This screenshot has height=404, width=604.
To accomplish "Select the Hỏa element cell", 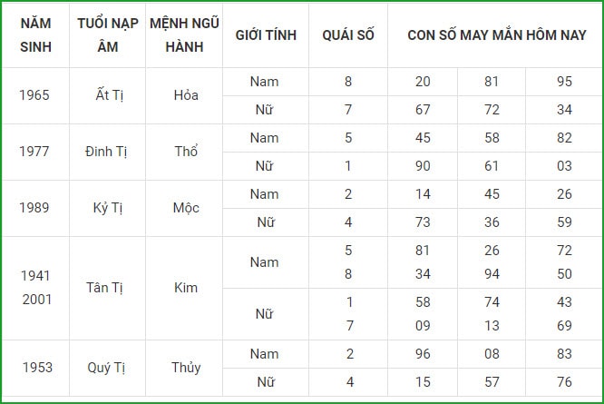I will pos(186,95).
